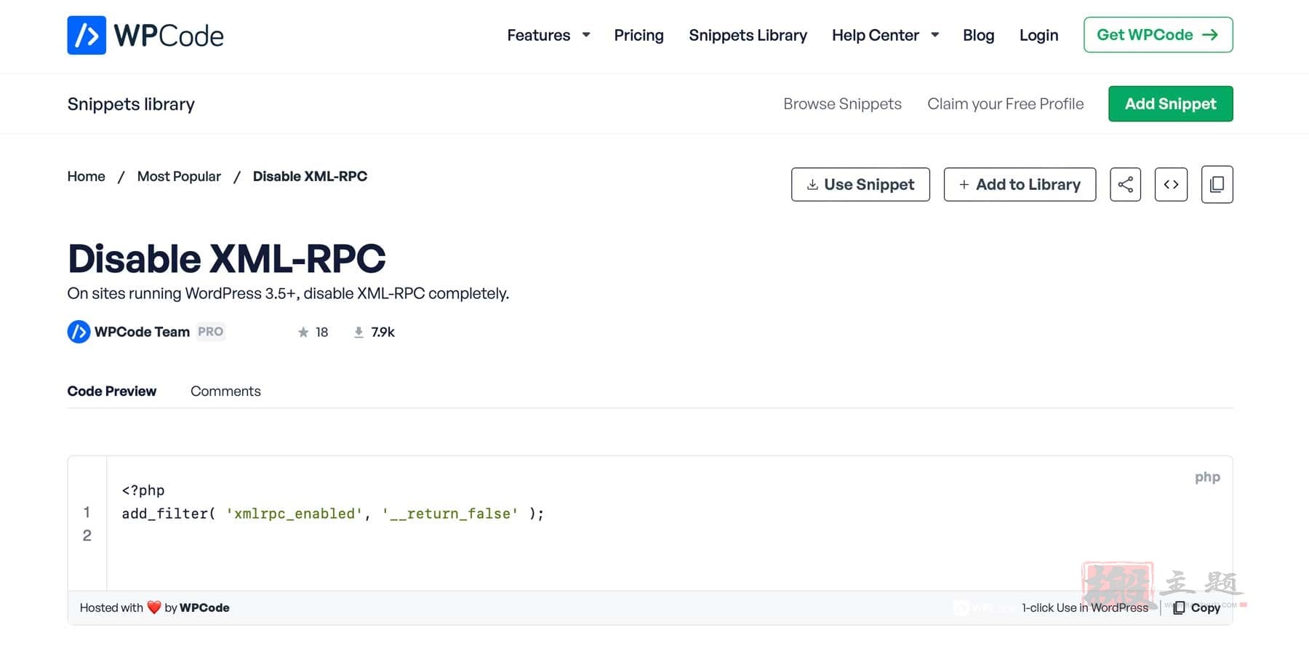Image resolution: width=1309 pixels, height=665 pixels.
Task: Click the red heart icon in the footer
Action: pyautogui.click(x=154, y=608)
